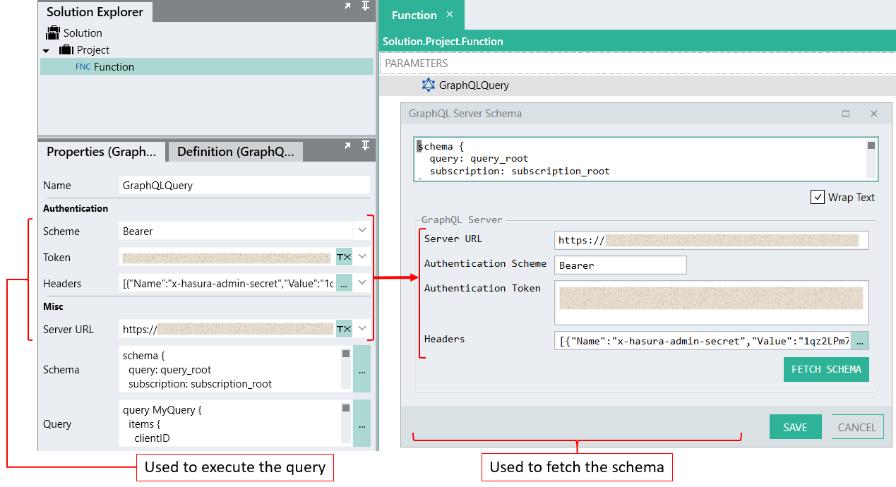Click the Token field TX expression button
The image size is (896, 487).
[344, 258]
